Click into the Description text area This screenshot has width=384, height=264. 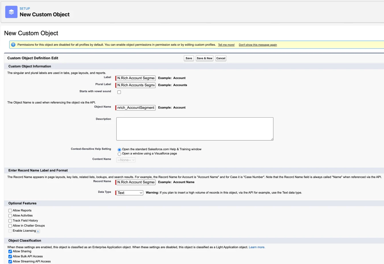(x=195, y=129)
